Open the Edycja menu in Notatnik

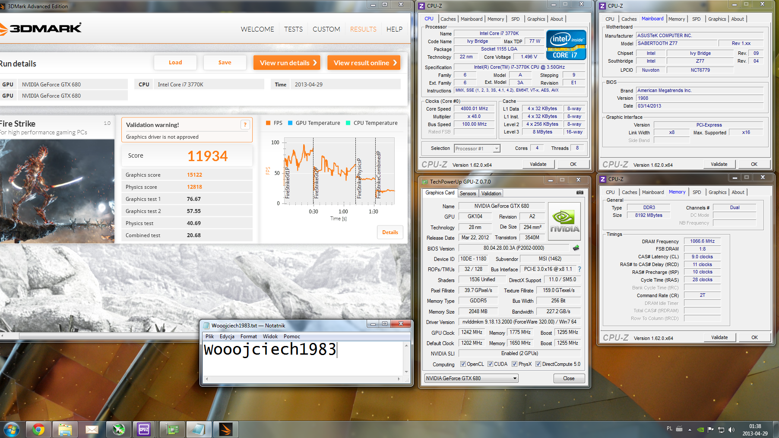point(227,336)
